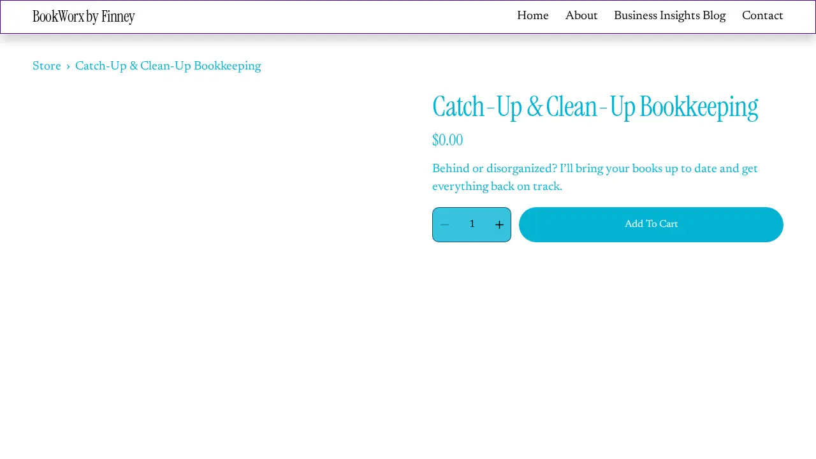Select the $0.00 price text
Image resolution: width=816 pixels, height=459 pixels.
click(448, 140)
